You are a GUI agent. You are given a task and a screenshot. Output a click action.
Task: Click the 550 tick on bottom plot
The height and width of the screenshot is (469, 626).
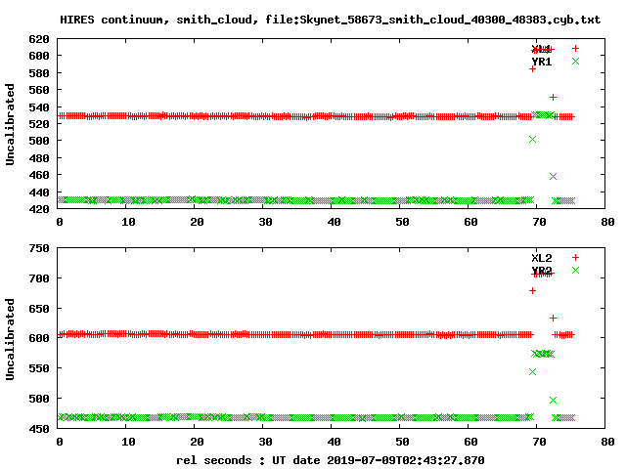39,368
